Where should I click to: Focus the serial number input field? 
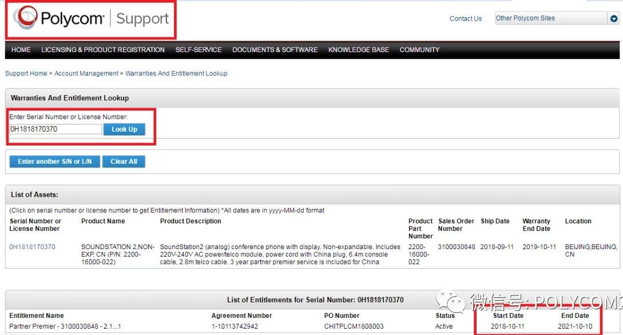[55, 129]
